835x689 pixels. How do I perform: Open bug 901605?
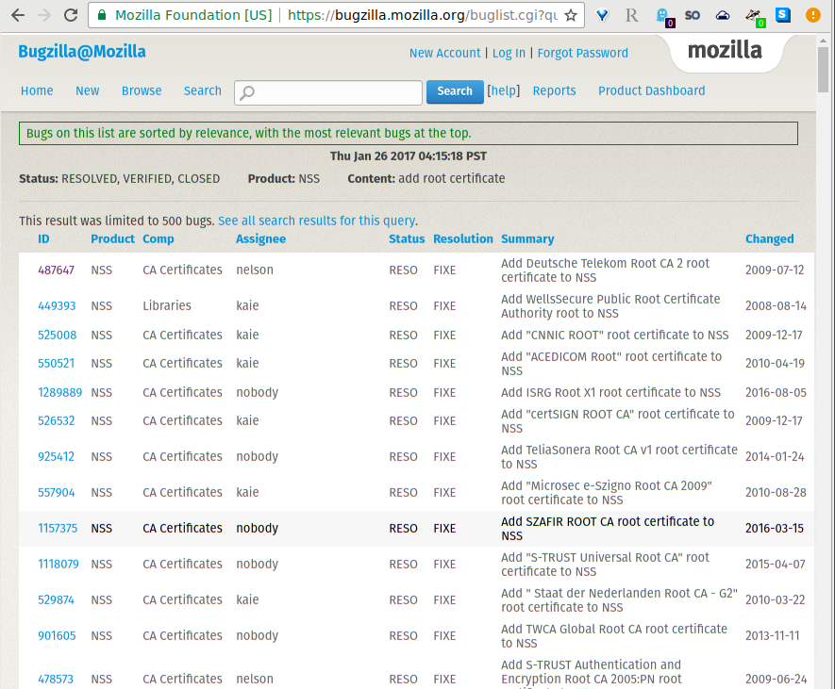(x=57, y=636)
